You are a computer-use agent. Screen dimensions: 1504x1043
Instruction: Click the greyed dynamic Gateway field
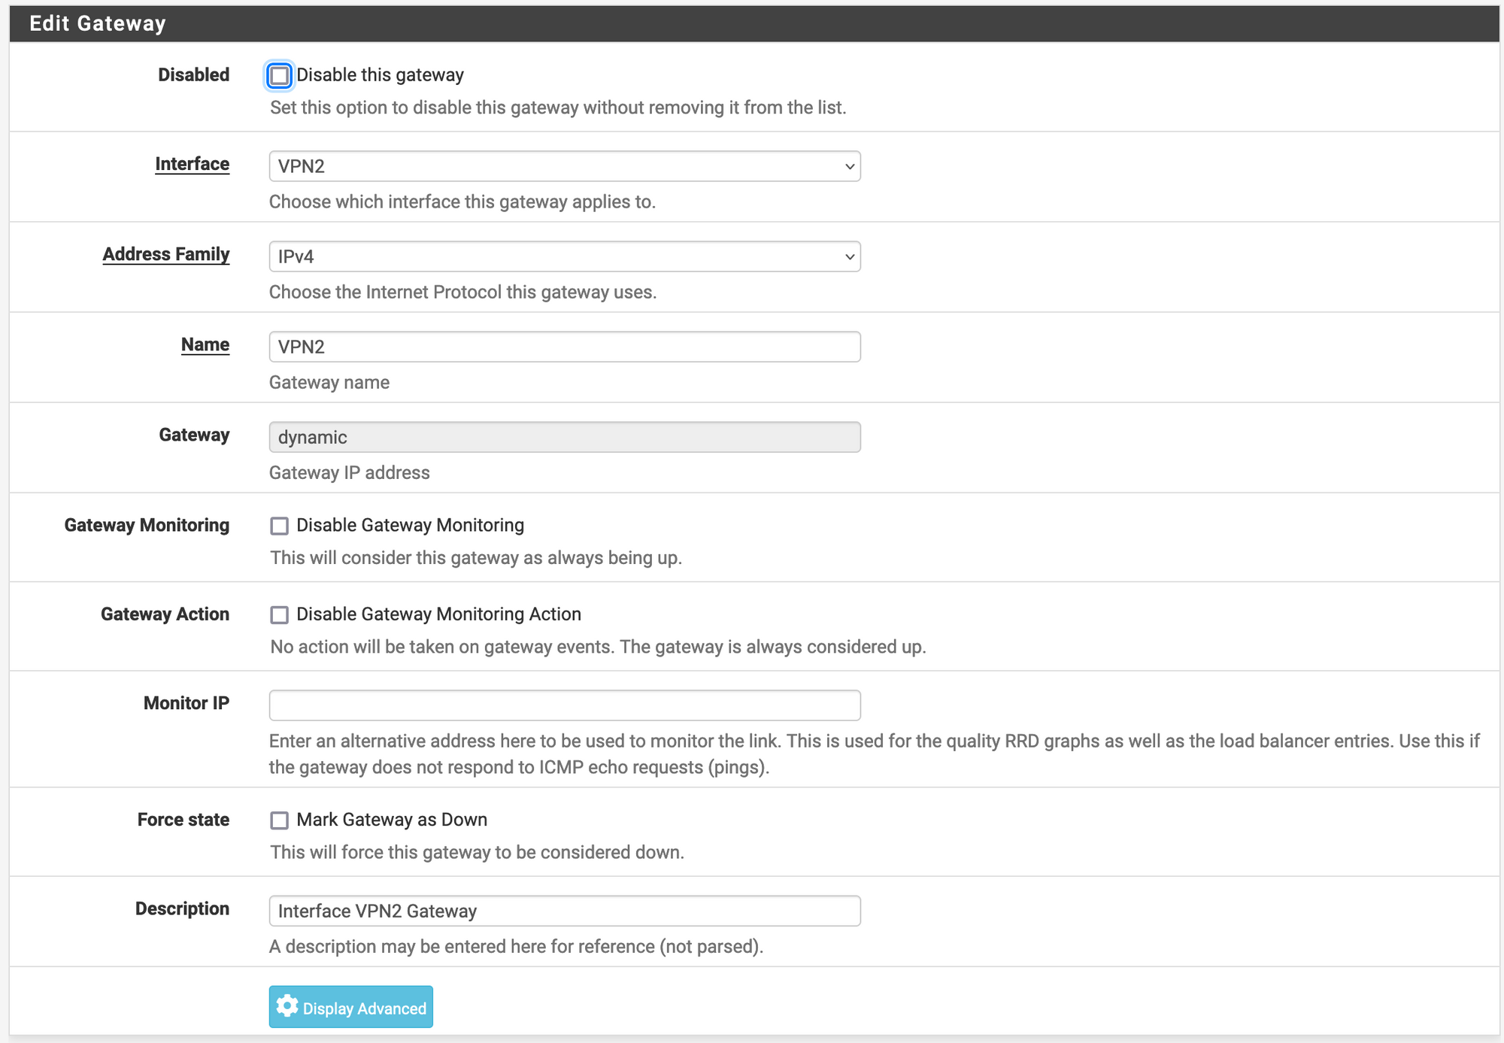[564, 437]
